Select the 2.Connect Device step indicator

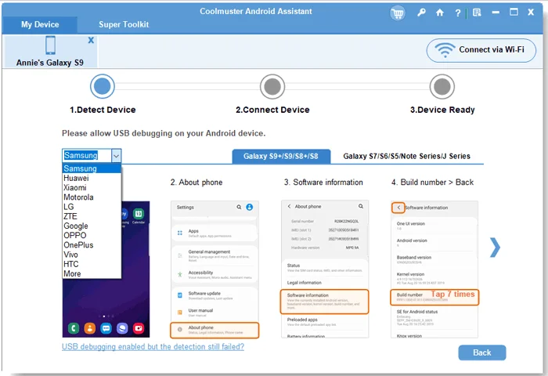(272, 86)
